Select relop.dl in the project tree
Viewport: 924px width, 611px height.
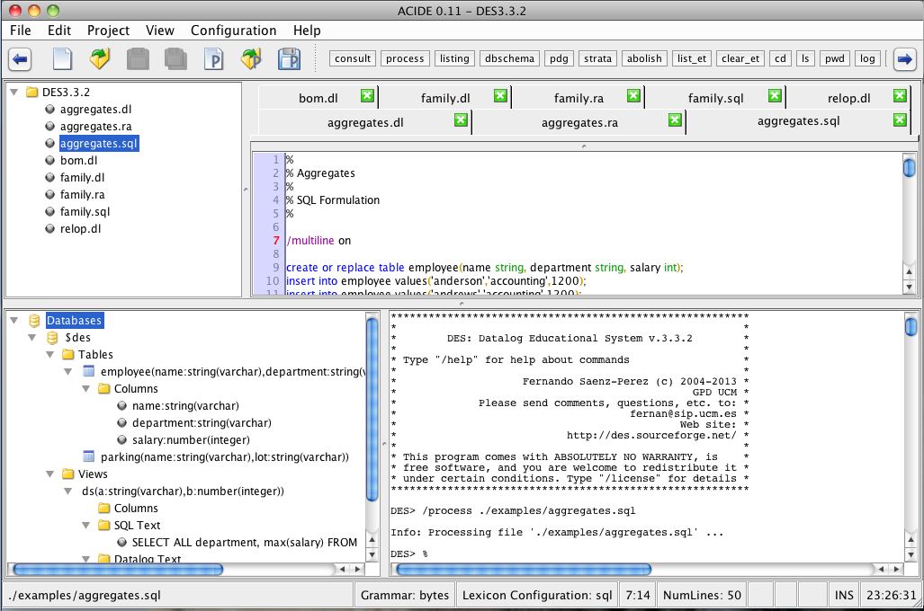[x=80, y=229]
